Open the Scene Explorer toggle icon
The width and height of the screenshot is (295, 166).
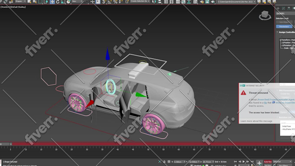click(166, 2)
